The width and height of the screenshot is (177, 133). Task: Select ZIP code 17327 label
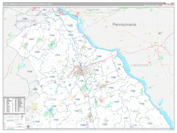77,111
